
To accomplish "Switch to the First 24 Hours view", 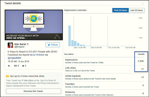I will click(120, 10).
